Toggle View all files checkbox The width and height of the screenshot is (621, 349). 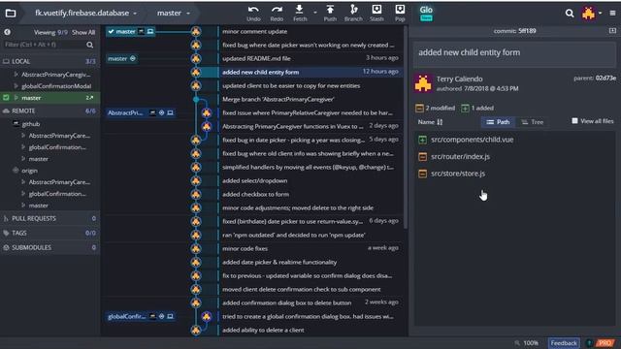click(x=574, y=121)
